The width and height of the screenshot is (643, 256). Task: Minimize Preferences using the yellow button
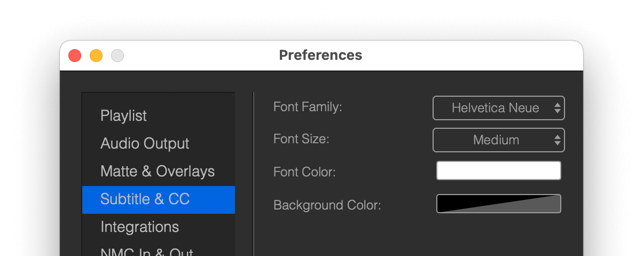[x=96, y=55]
